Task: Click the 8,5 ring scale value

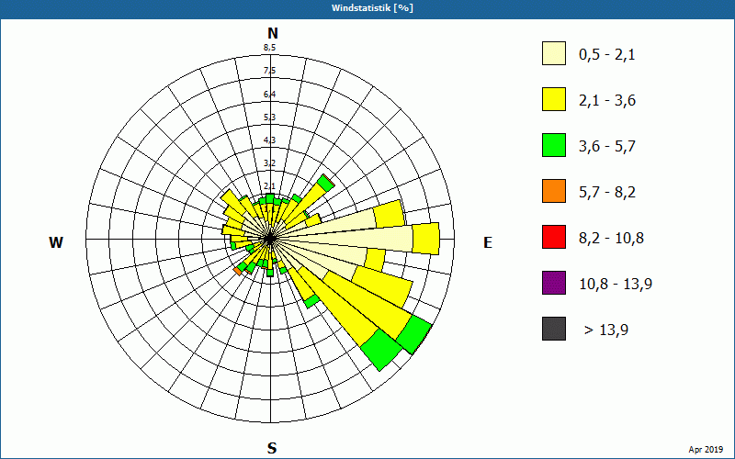Action: (x=269, y=48)
